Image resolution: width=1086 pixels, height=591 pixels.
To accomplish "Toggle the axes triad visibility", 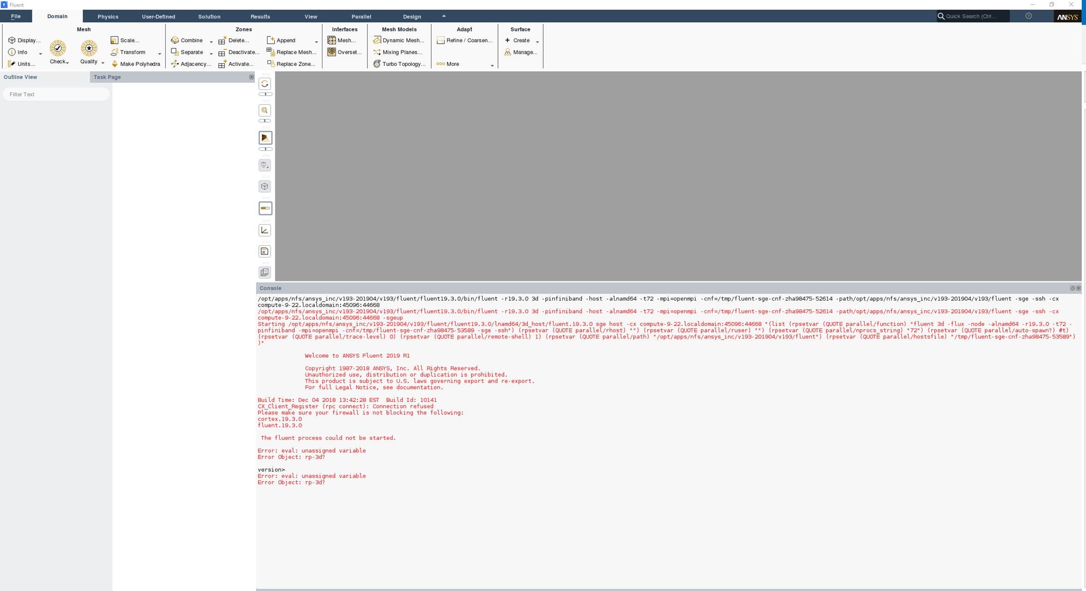I will tap(265, 230).
